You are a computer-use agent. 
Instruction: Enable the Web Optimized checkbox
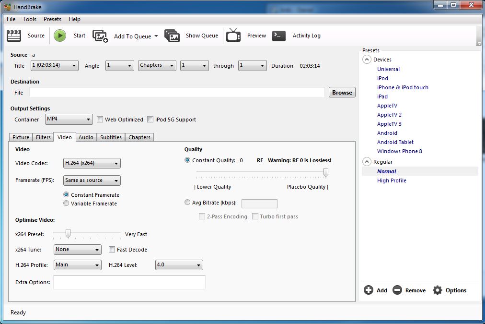tap(100, 120)
